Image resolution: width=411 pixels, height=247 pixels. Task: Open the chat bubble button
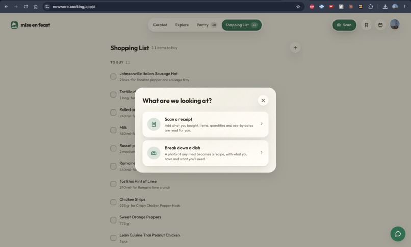pyautogui.click(x=398, y=234)
